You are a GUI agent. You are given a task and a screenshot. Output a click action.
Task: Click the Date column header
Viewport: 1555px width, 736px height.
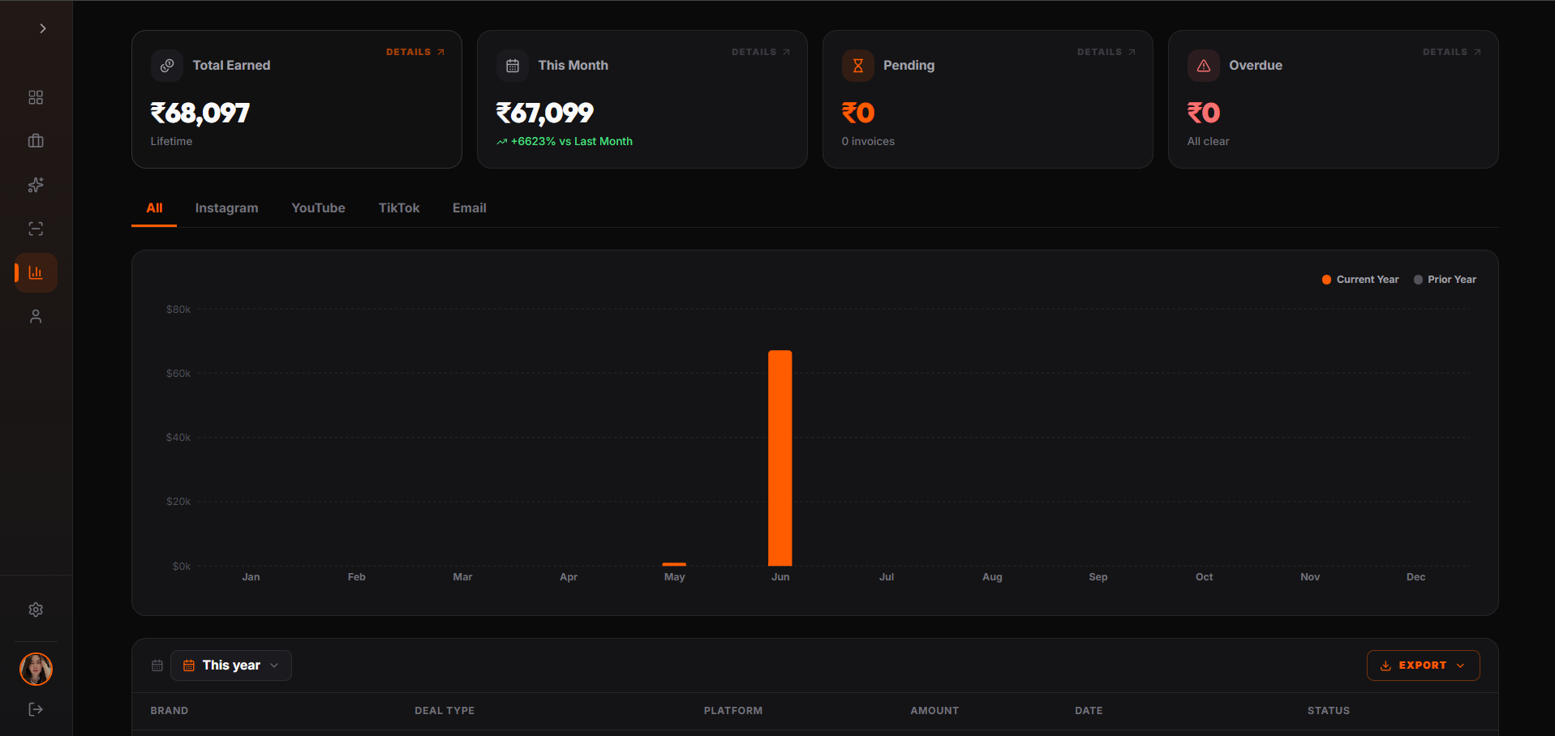point(1089,711)
